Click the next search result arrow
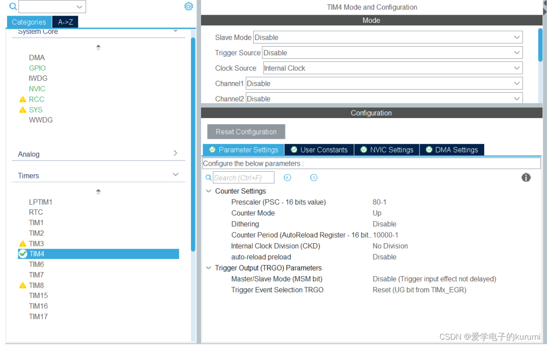 314,177
